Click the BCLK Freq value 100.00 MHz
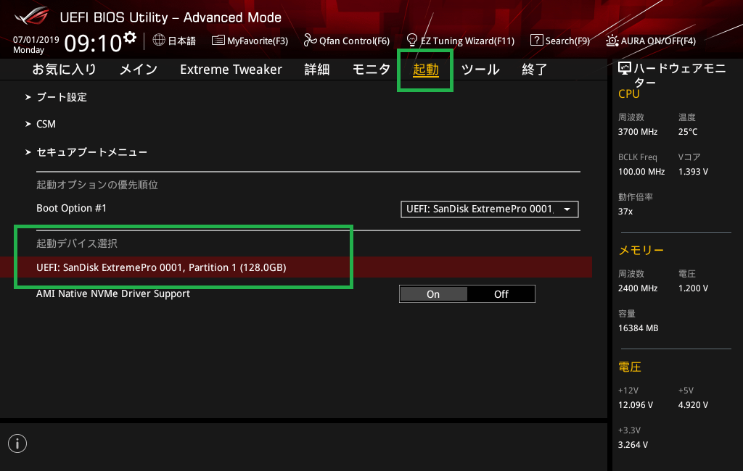Screen dimensions: 743x471 click(x=641, y=171)
